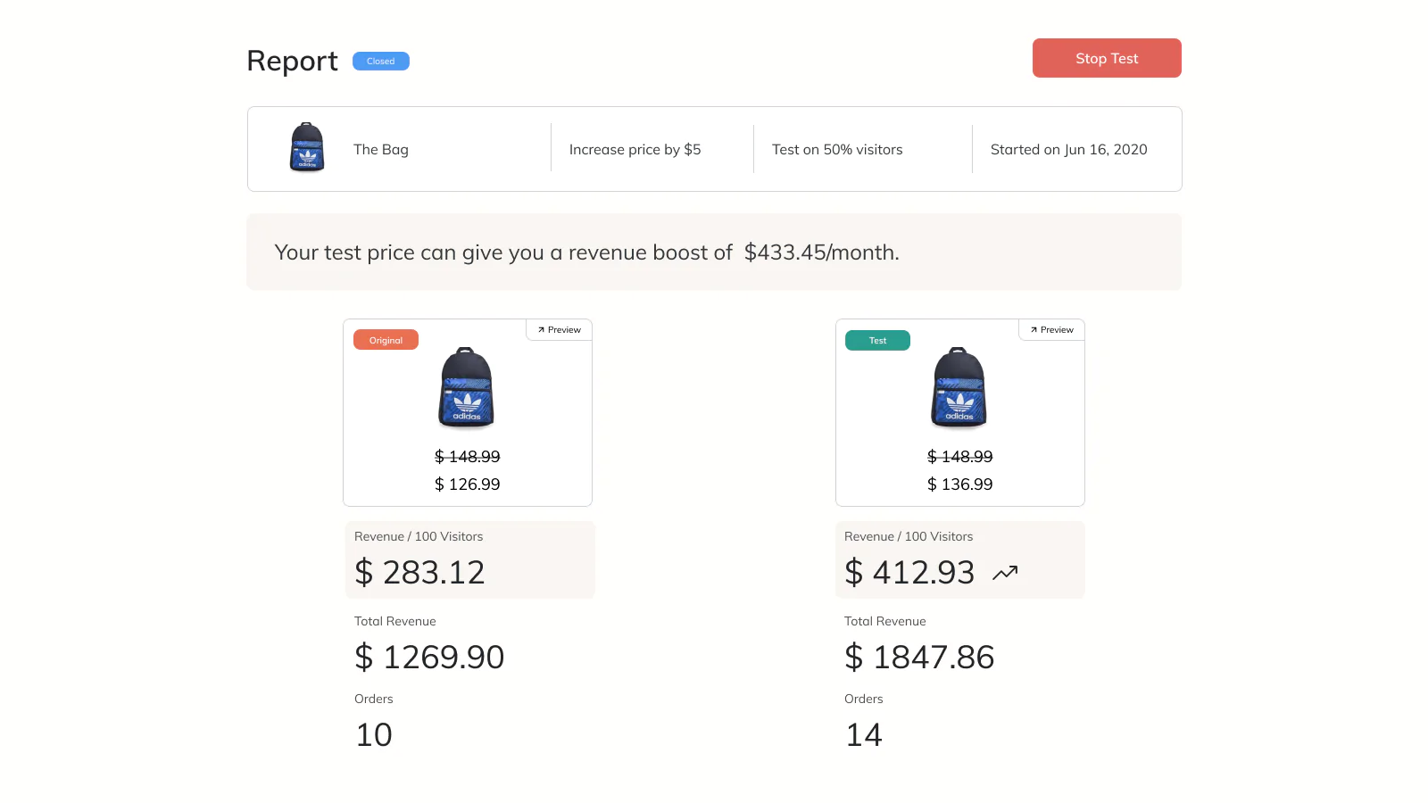This screenshot has width=1428, height=803.
Task: Click The Bag product name
Action: 381,149
